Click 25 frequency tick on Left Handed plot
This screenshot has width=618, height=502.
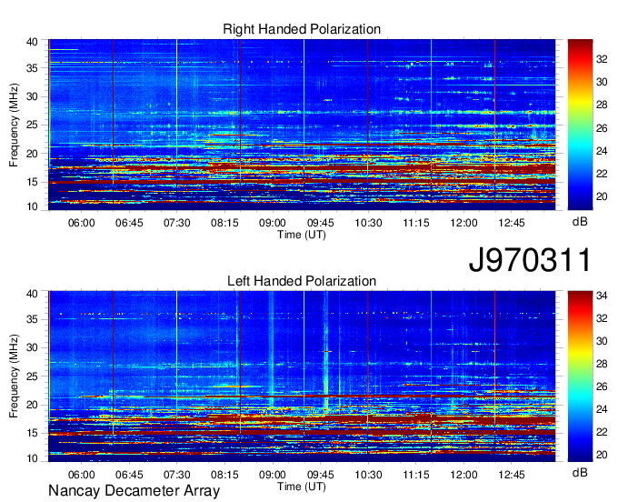[x=32, y=376]
